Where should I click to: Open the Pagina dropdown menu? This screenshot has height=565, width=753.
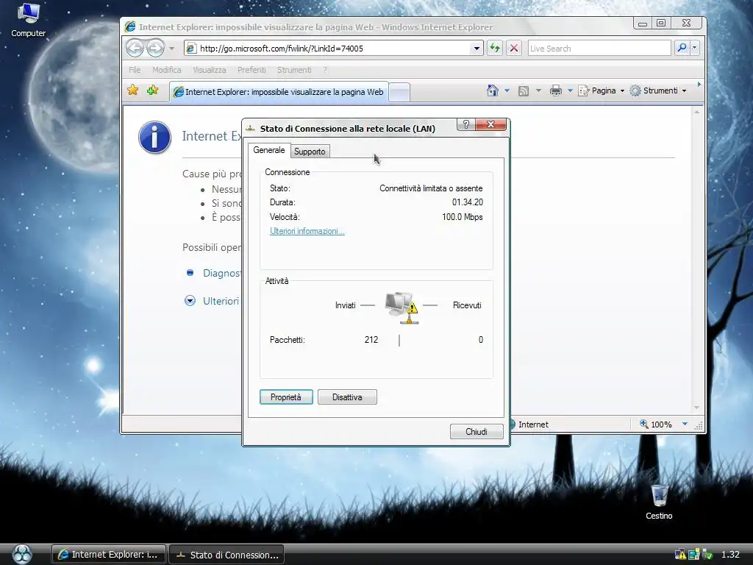coord(602,90)
